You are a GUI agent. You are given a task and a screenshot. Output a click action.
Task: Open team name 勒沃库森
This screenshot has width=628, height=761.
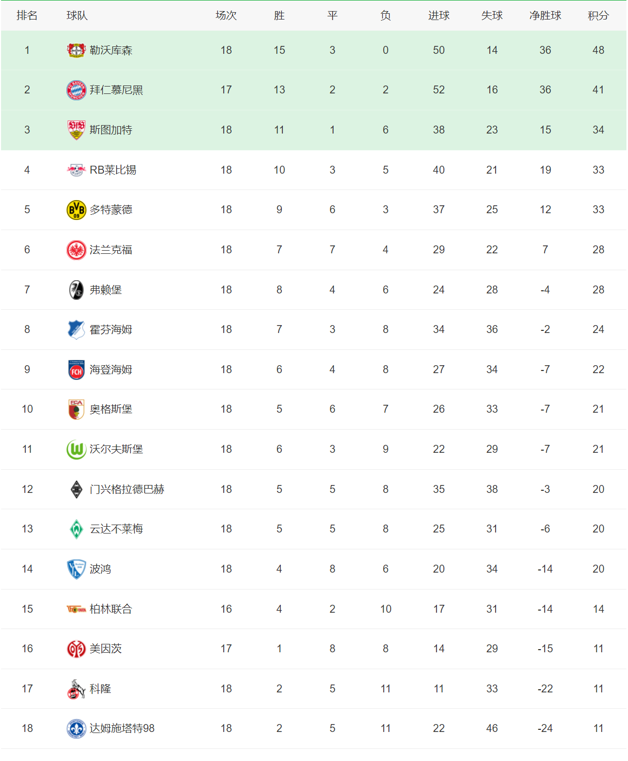(x=111, y=50)
